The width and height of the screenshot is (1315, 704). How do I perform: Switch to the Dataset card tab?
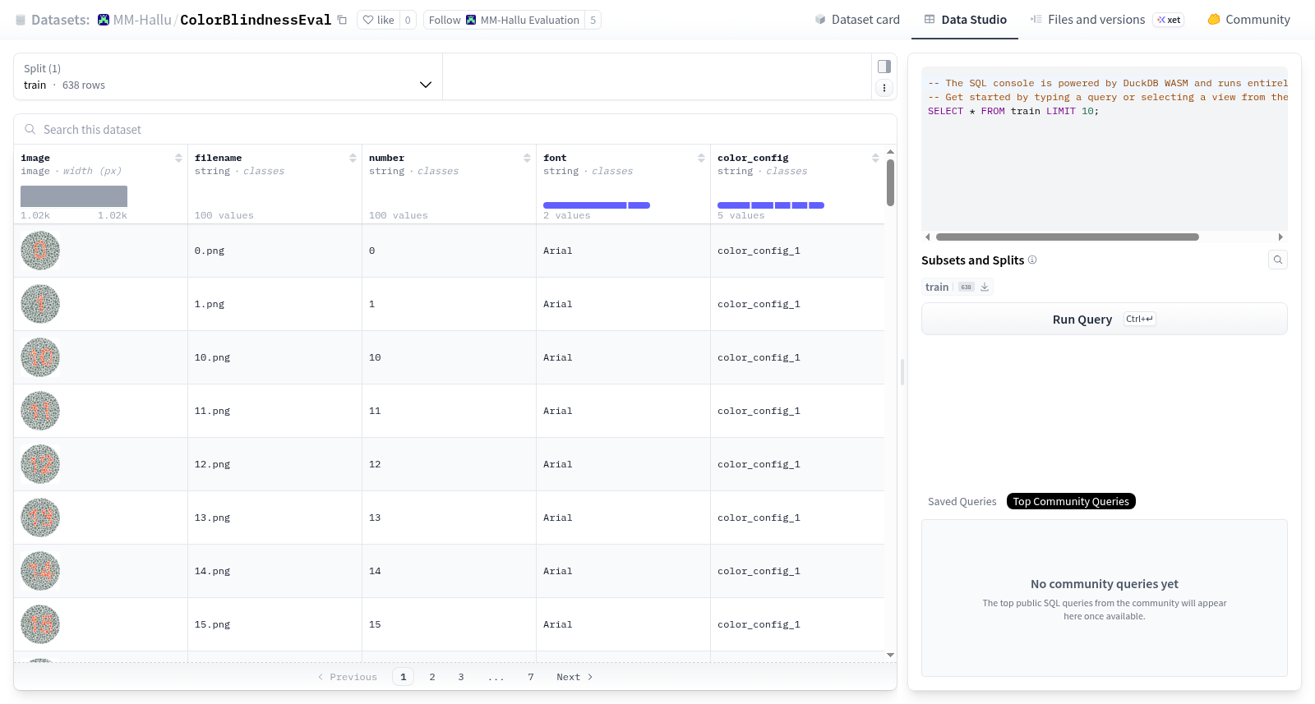tap(857, 20)
